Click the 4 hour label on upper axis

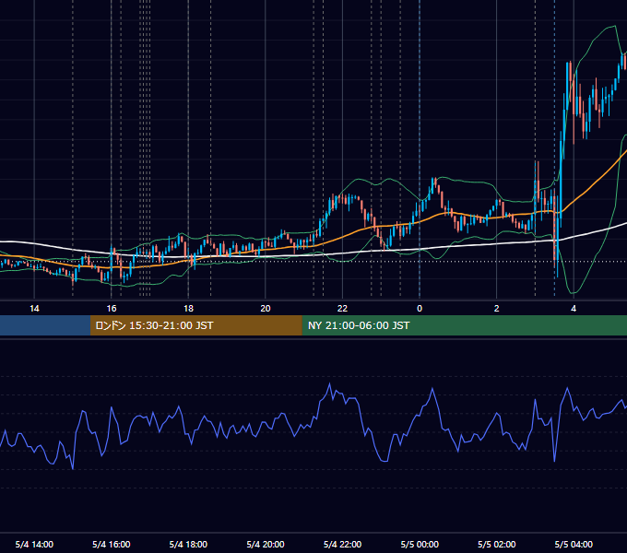point(574,309)
